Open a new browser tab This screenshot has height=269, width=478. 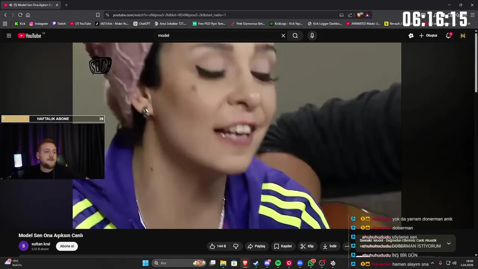coord(66,5)
